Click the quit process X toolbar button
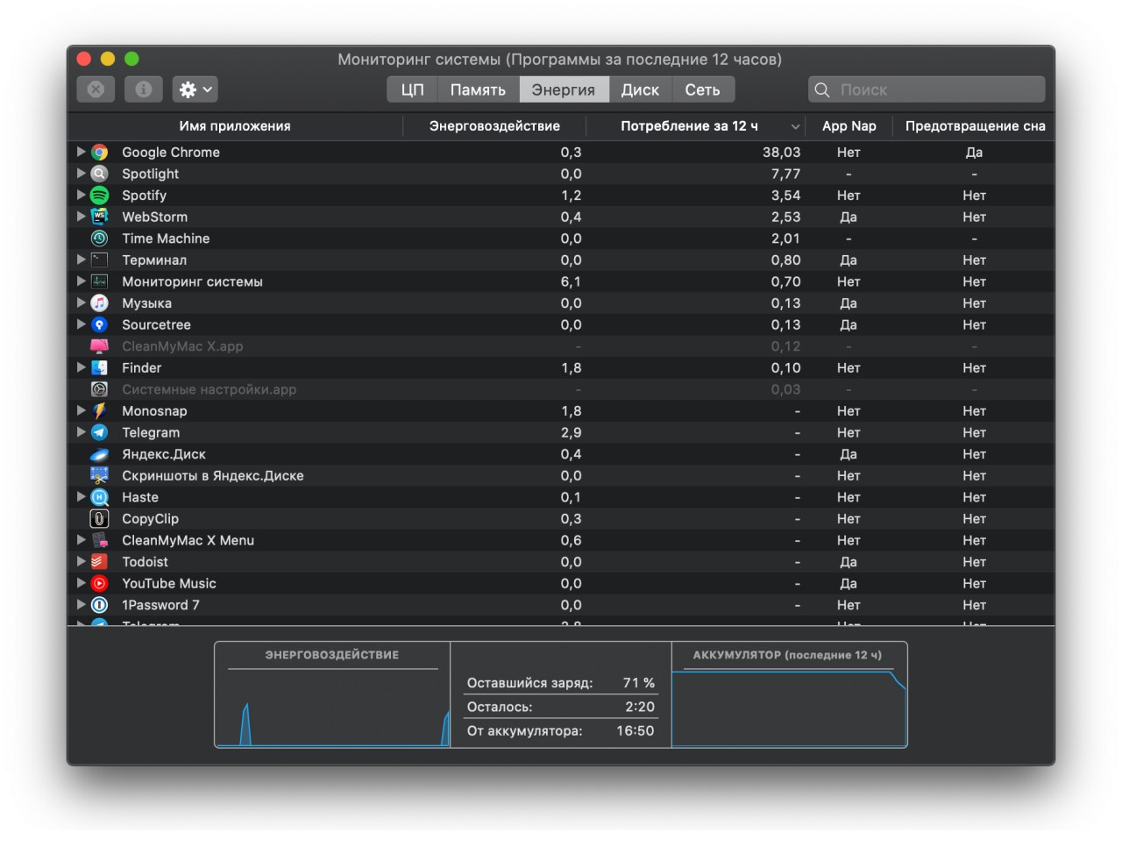This screenshot has height=854, width=1122. pyautogui.click(x=96, y=89)
